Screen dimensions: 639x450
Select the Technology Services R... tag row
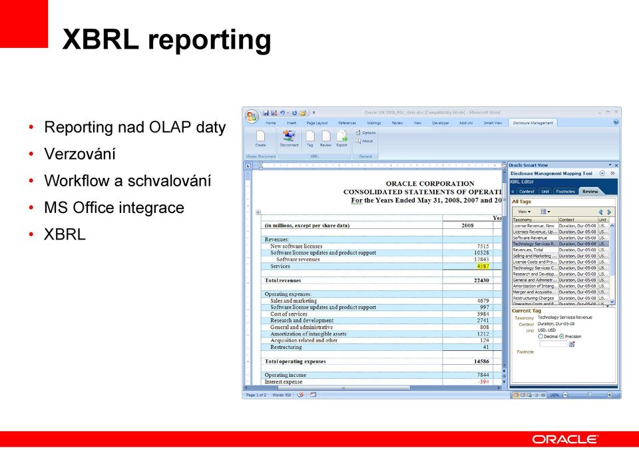pyautogui.click(x=560, y=244)
